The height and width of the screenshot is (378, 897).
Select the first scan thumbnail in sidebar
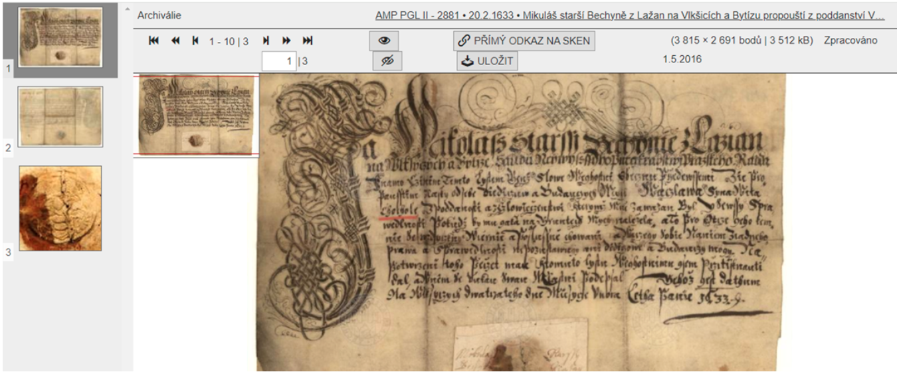(60, 37)
